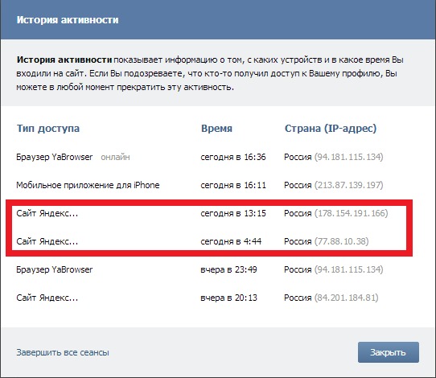The width and height of the screenshot is (436, 378).
Task: Click the онлайн status label
Action: point(115,158)
